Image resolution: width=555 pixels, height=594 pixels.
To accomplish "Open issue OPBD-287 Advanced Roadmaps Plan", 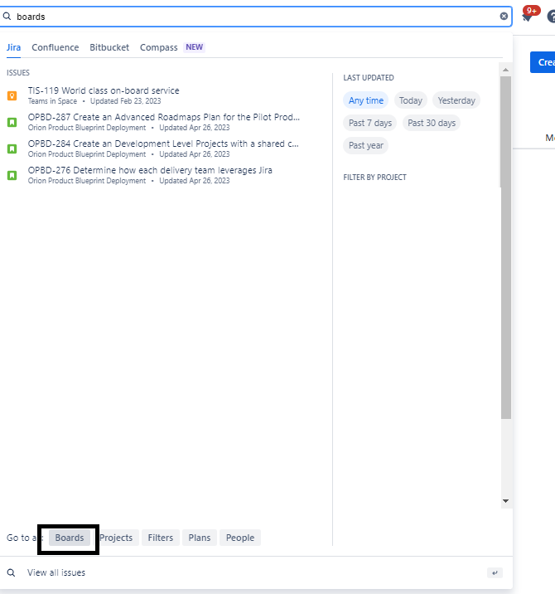I will pos(164,117).
